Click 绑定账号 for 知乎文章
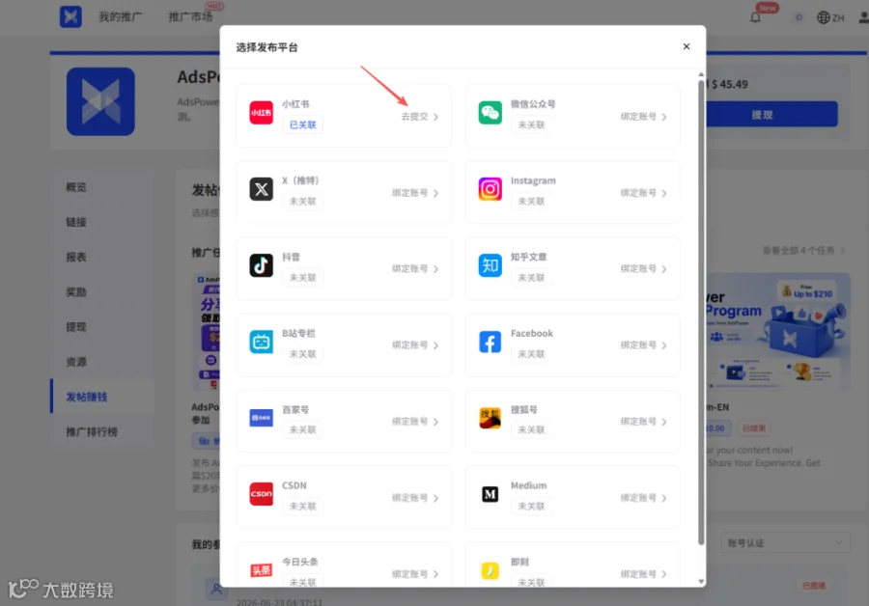 coord(643,269)
